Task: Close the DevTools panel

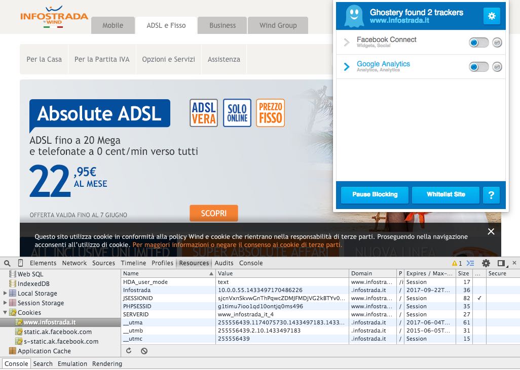Action: (x=514, y=263)
